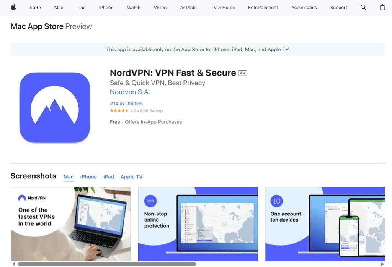The height and width of the screenshot is (267, 392).
Task: Switch to Apple TV screenshots tab
Action: click(132, 177)
